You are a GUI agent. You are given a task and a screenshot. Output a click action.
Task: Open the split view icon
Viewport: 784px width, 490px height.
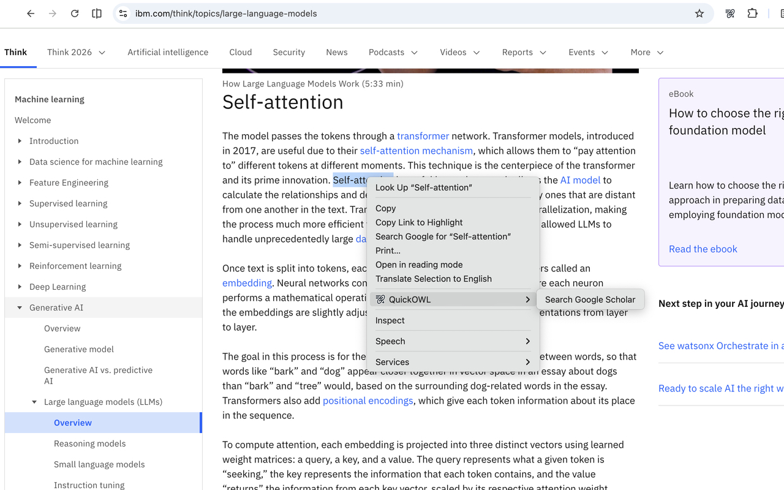click(x=97, y=13)
